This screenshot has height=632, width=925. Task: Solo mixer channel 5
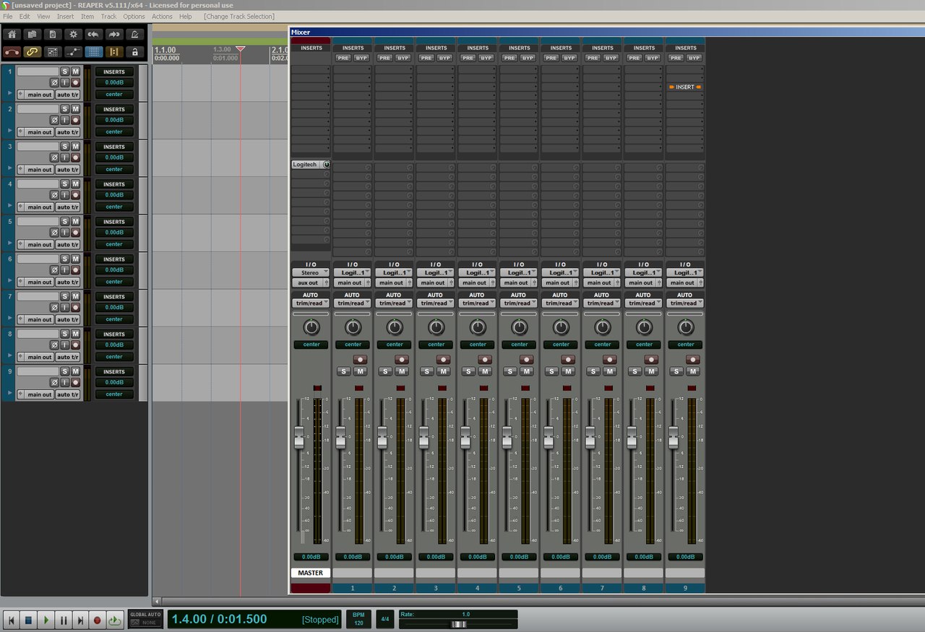510,371
